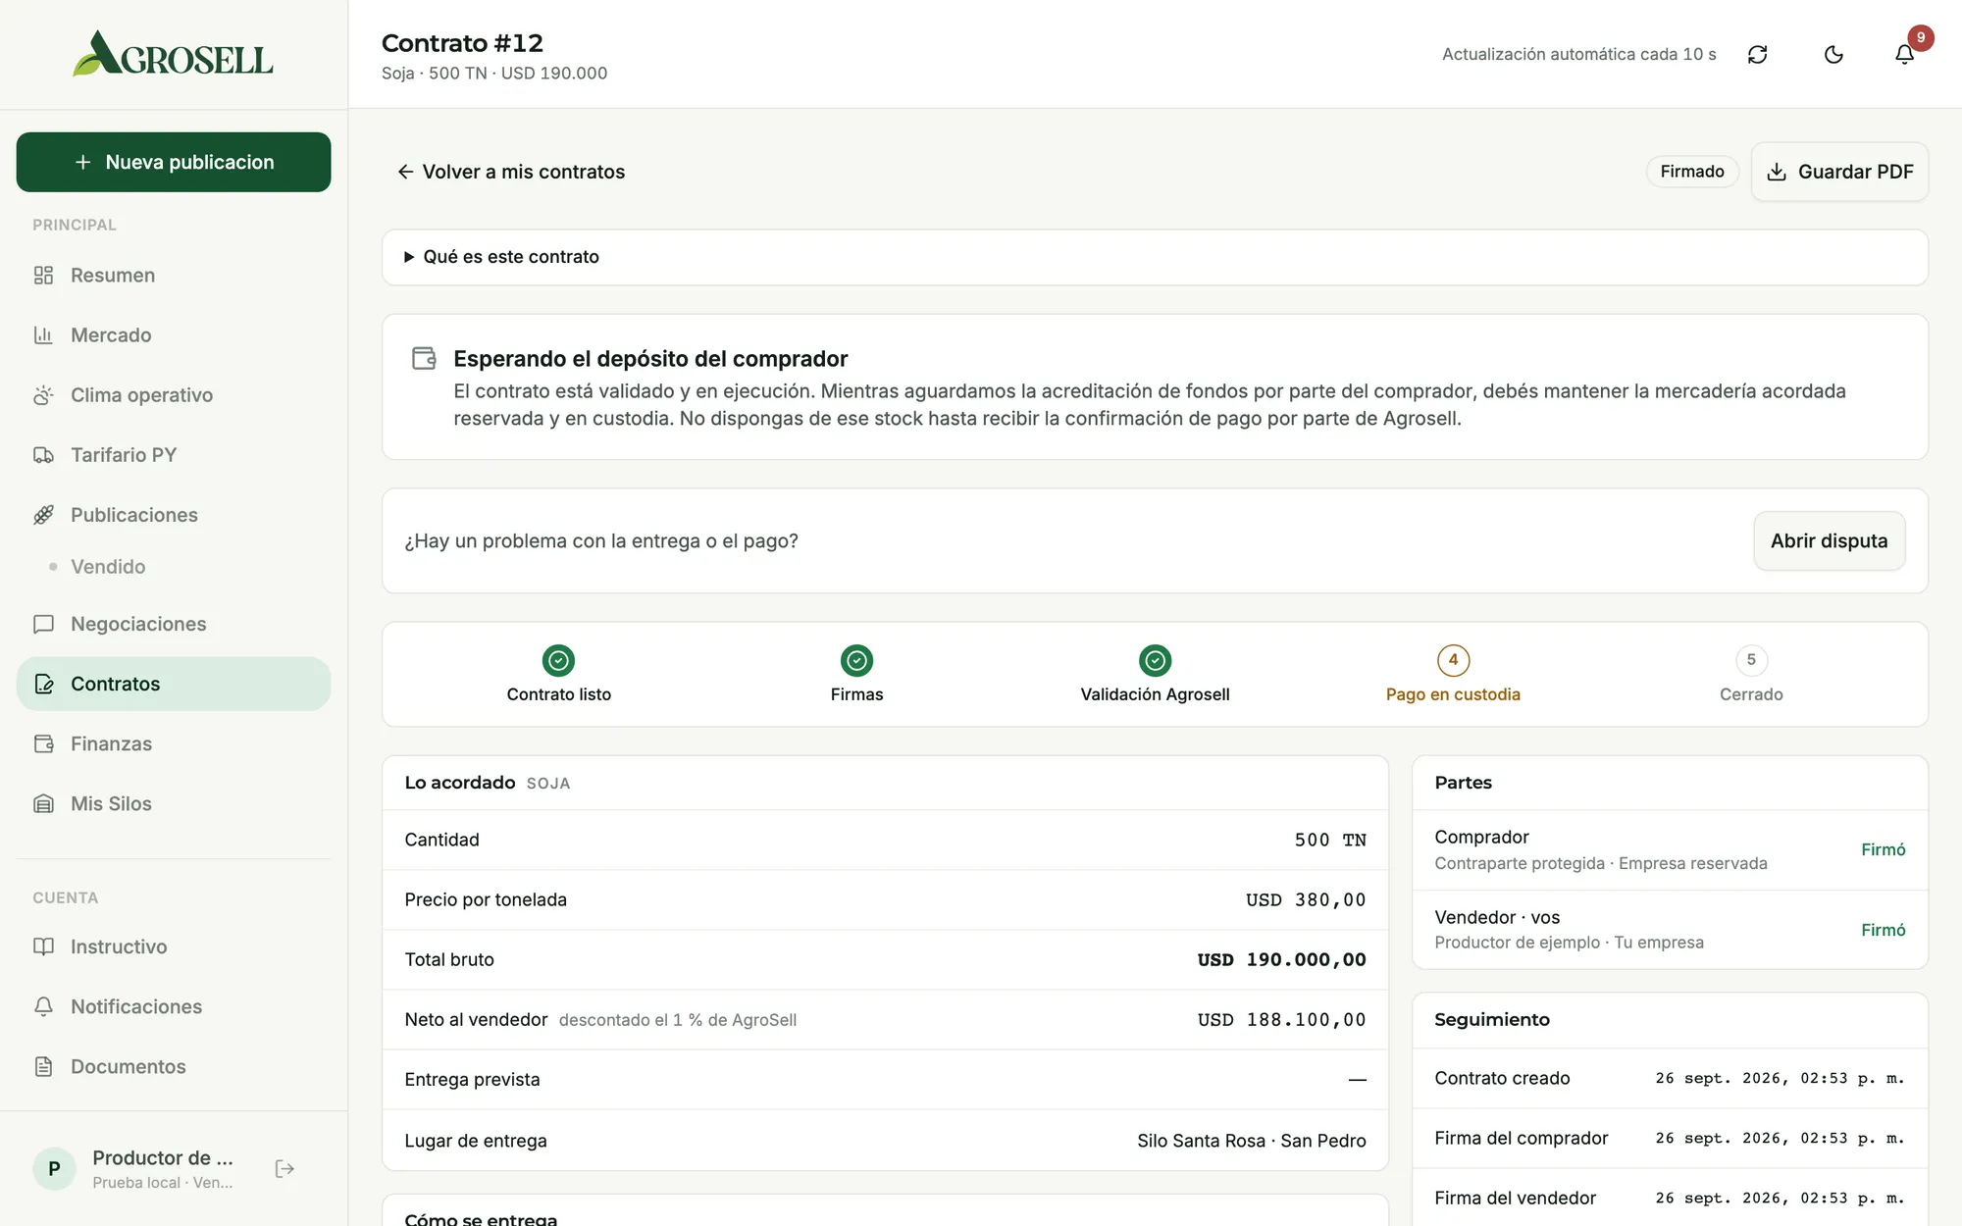Open Vendido submenu item

[108, 567]
